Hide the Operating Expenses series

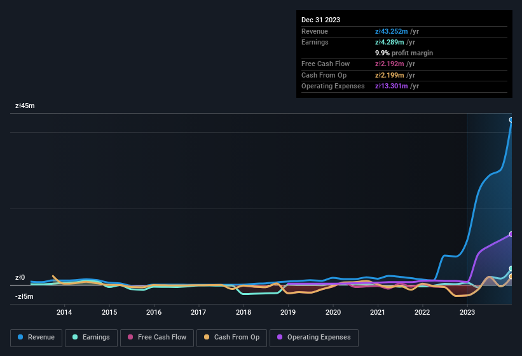(x=313, y=338)
